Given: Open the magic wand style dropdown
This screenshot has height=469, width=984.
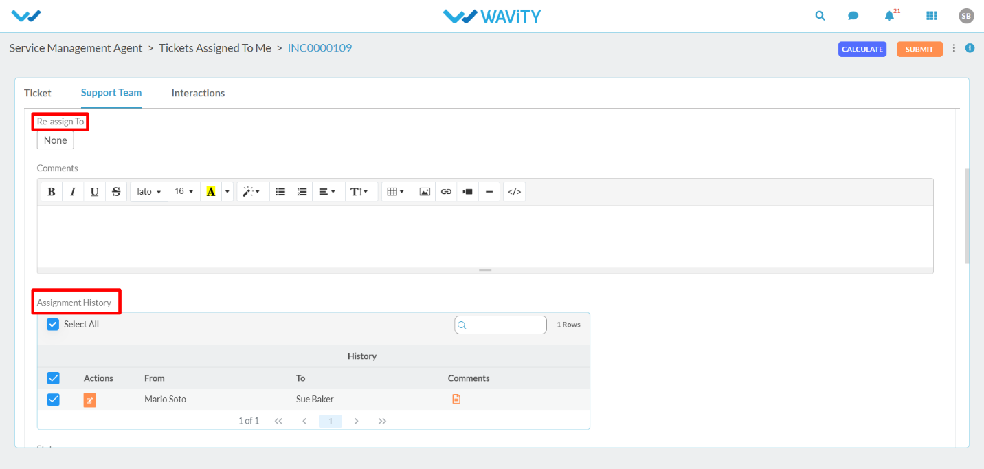Looking at the screenshot, I should [x=251, y=192].
